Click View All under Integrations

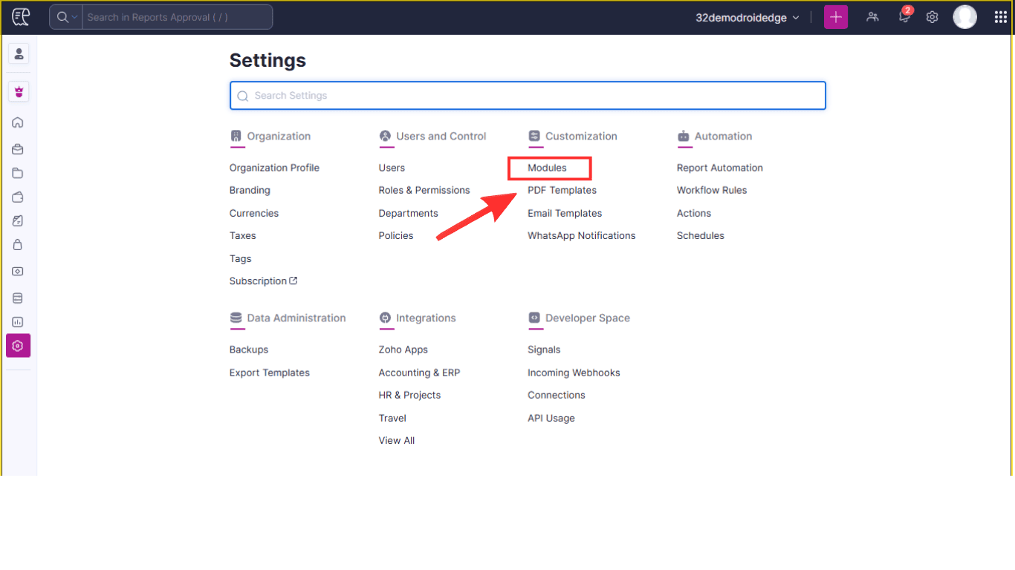click(396, 440)
